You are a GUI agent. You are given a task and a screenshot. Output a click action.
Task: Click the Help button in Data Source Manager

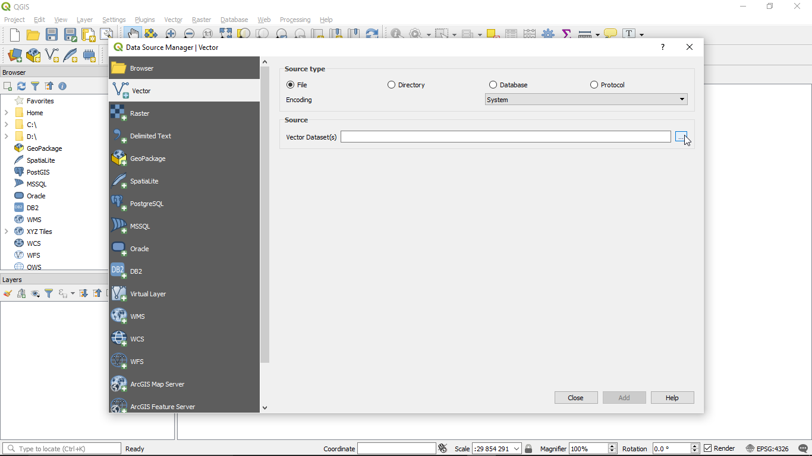672,398
